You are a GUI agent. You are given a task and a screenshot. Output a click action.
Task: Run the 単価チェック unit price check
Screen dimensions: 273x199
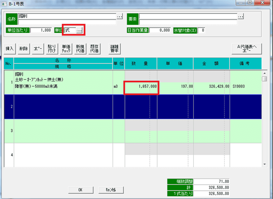coord(66,49)
